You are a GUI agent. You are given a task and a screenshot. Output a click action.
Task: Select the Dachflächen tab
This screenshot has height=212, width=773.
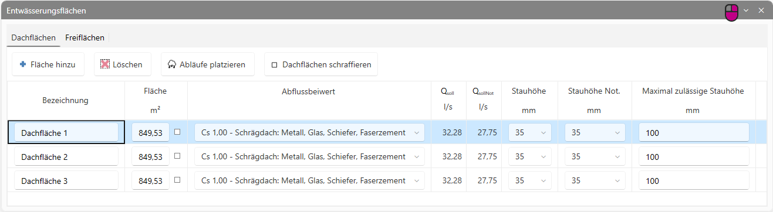(33, 37)
